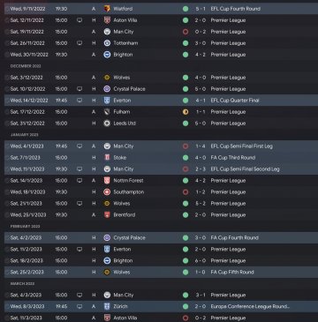Select the EFL Cup Quarter Final competition link
Screen dimensions: 318x322
coord(235,101)
